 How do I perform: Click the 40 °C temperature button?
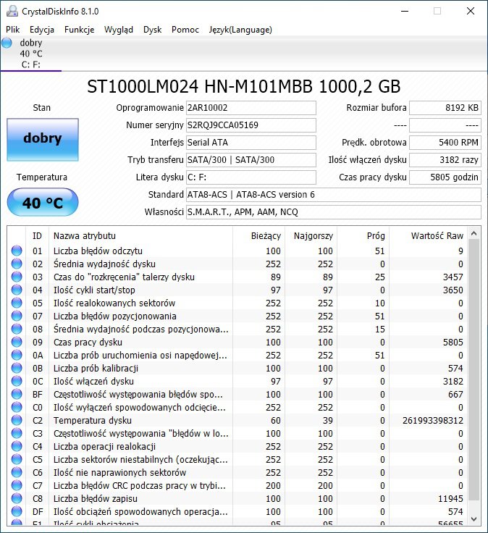[x=43, y=202]
